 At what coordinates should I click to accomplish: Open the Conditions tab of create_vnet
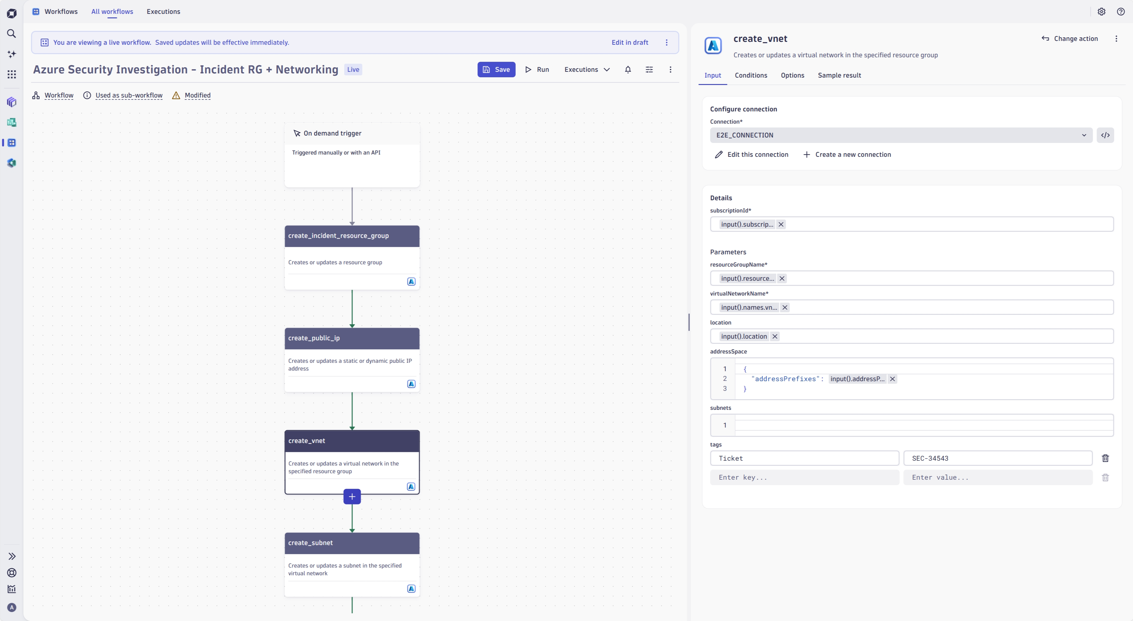coord(750,75)
